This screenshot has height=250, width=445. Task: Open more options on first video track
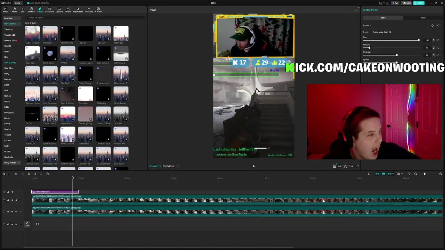pos(21,200)
